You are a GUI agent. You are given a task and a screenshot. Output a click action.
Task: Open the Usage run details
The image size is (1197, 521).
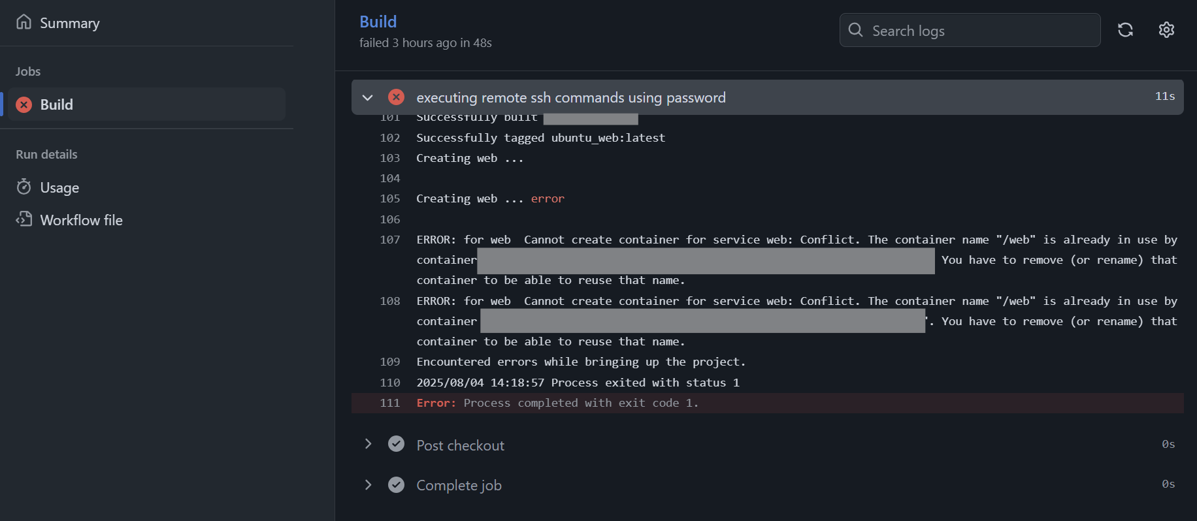[59, 188]
